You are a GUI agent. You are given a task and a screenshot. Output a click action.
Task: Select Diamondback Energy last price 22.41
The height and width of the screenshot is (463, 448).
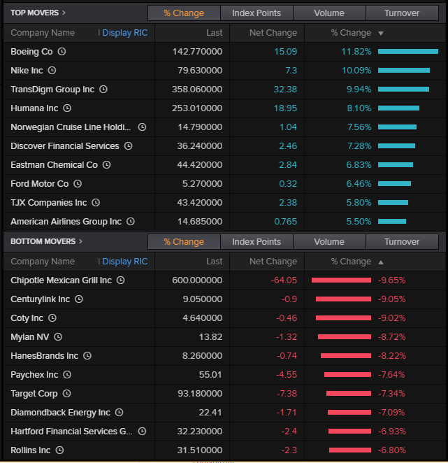coord(210,413)
